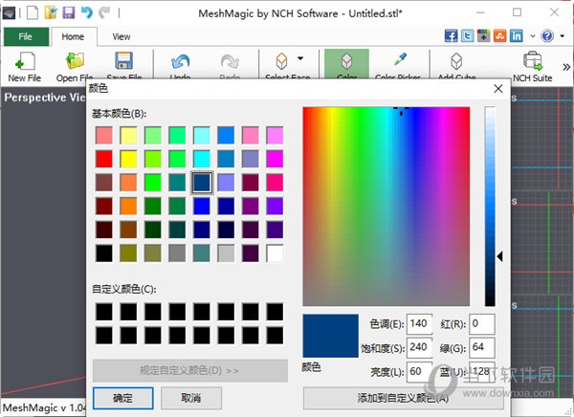Switch to the View ribbon tab
Screen dimensions: 574x417
pyautogui.click(x=121, y=36)
